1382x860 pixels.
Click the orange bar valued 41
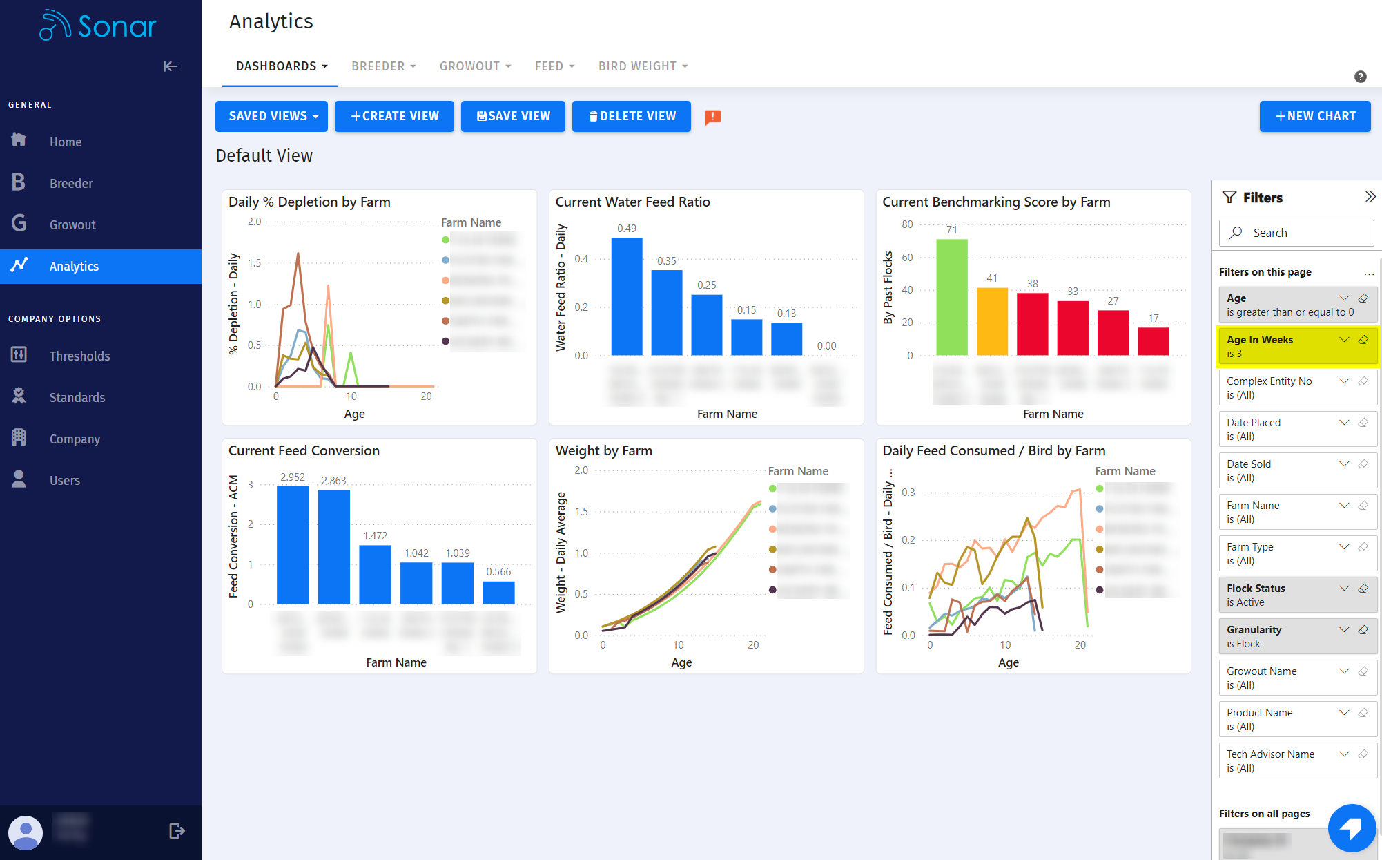pyautogui.click(x=992, y=322)
